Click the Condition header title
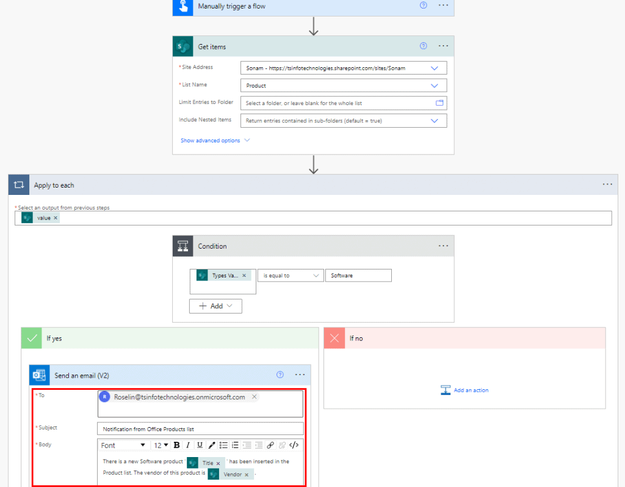The height and width of the screenshot is (487, 625). (x=212, y=246)
